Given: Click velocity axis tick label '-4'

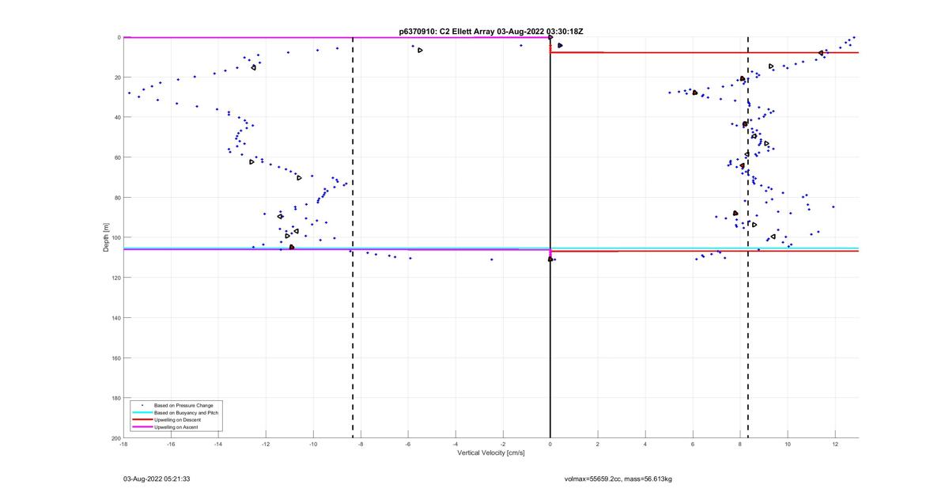Looking at the screenshot, I should (x=456, y=445).
